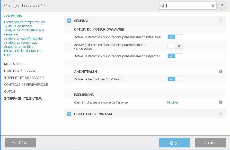The image size is (230, 150).
Task: Click the magnifying glass search icon
Action: click(x=162, y=6)
